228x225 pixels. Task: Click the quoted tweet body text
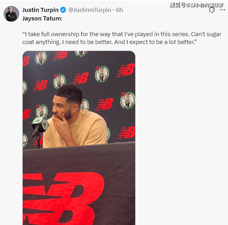[x=122, y=38]
